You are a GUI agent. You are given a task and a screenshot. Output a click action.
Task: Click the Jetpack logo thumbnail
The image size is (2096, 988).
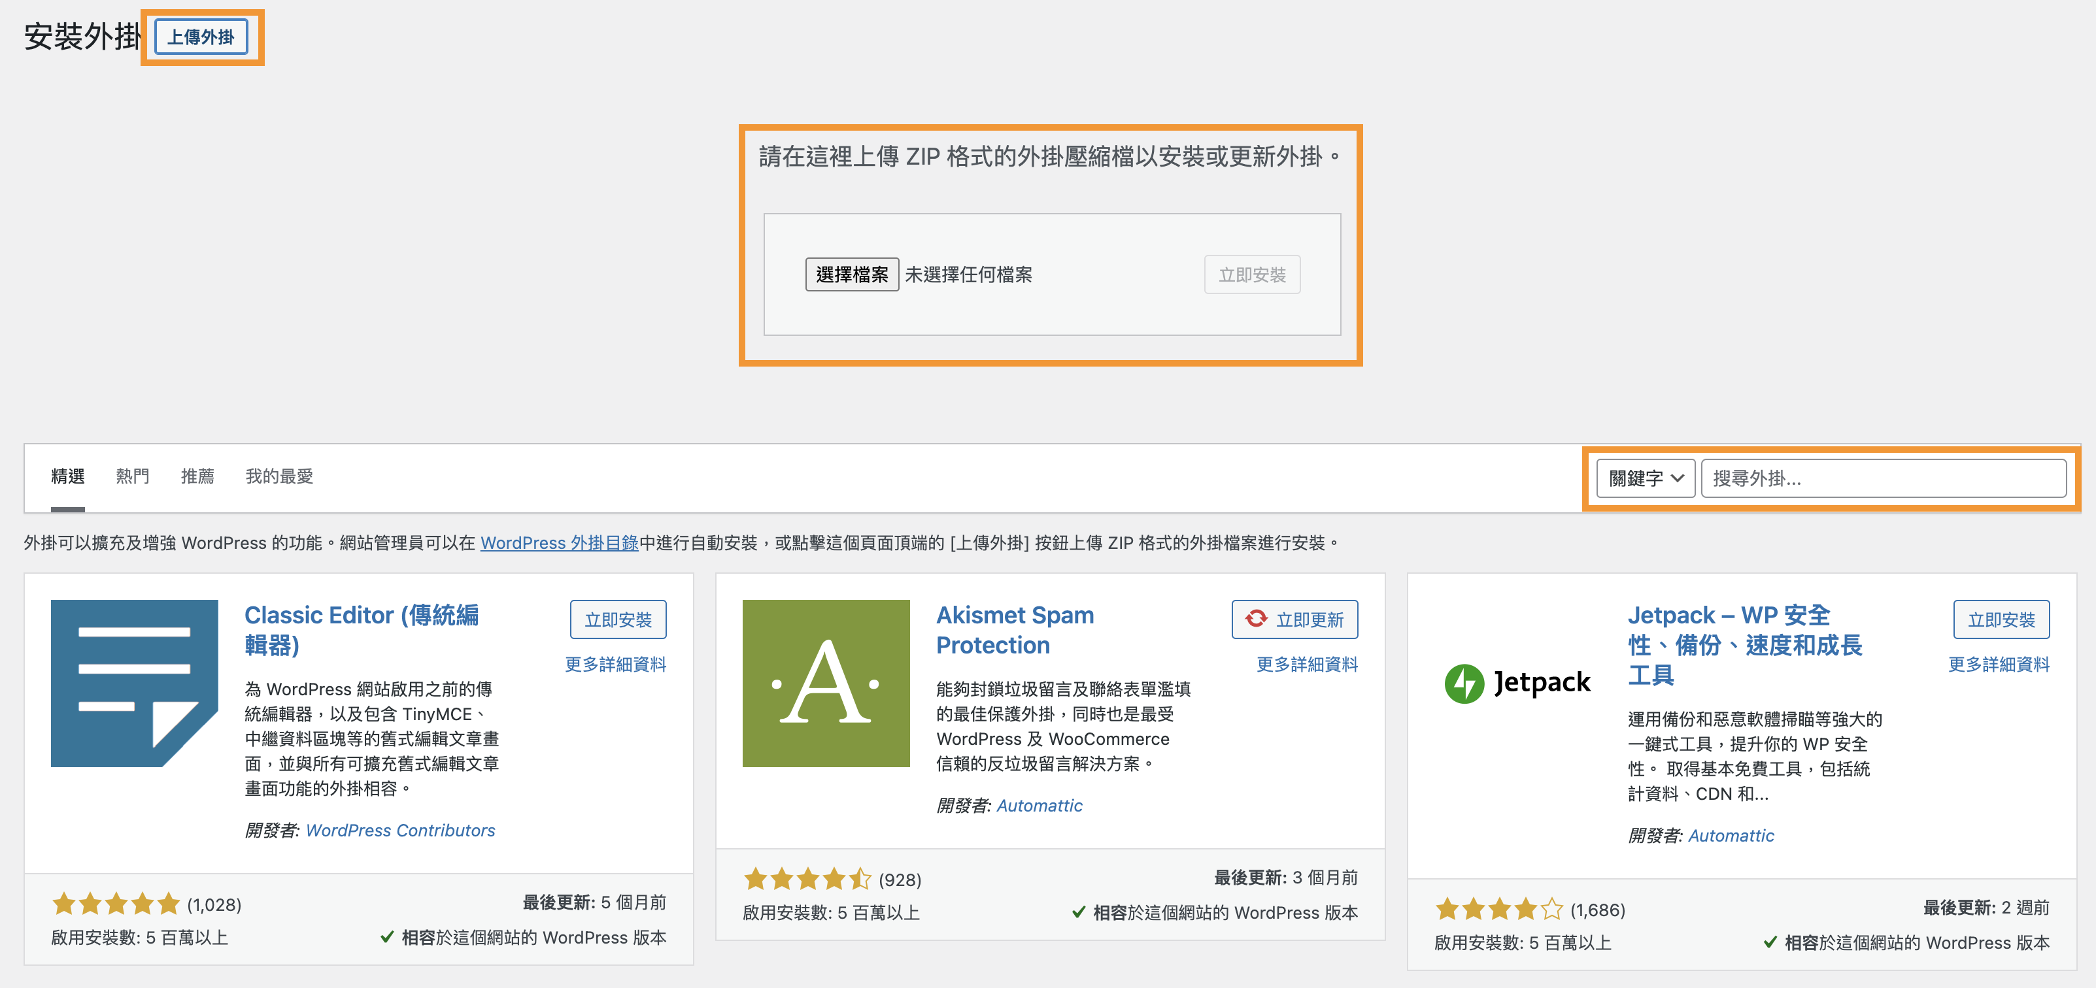1517,683
